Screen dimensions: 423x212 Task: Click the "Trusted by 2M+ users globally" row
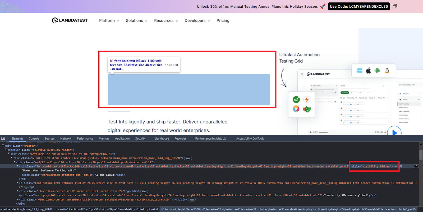click(x=197, y=195)
